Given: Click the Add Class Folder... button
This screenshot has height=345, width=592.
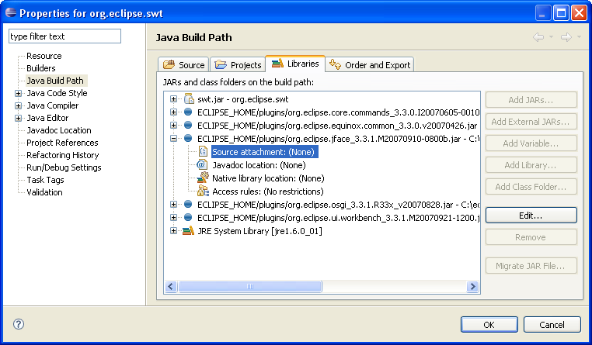Looking at the screenshot, I should click(531, 186).
